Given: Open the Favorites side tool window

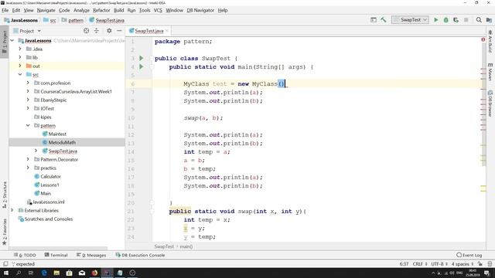Looking at the screenshot, I should (5, 232).
